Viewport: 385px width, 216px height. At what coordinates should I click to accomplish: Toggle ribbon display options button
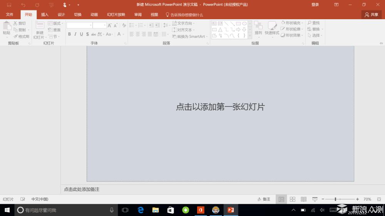336,5
